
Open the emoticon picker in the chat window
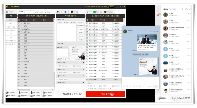pos(124,86)
